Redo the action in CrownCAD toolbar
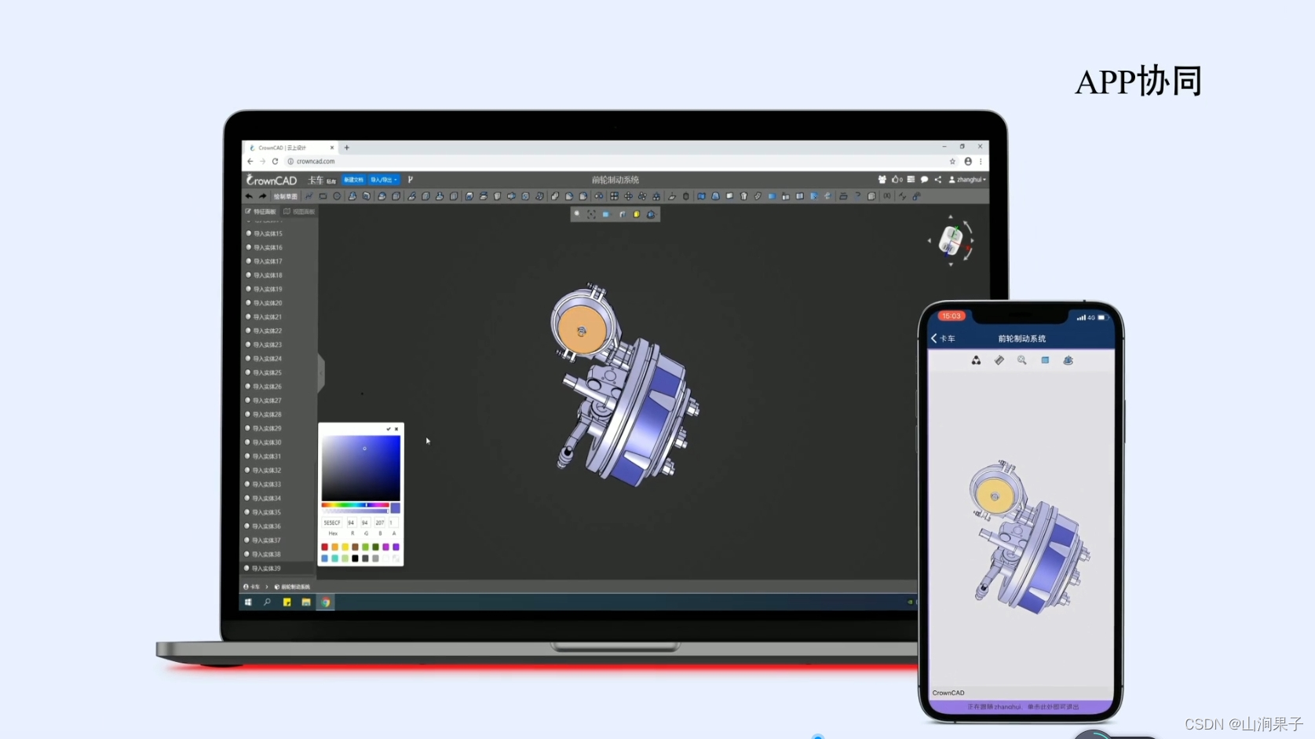This screenshot has height=739, width=1315. tap(263, 196)
